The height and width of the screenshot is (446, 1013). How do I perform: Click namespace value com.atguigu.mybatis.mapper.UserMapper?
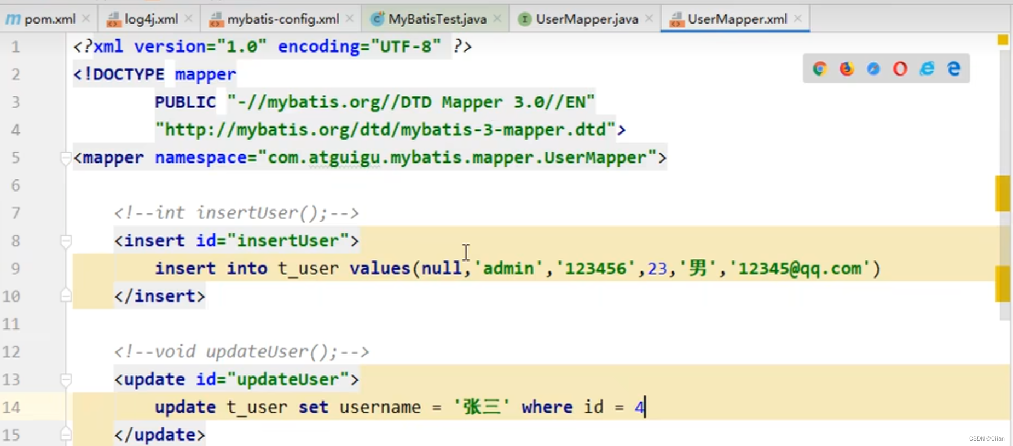click(x=457, y=158)
